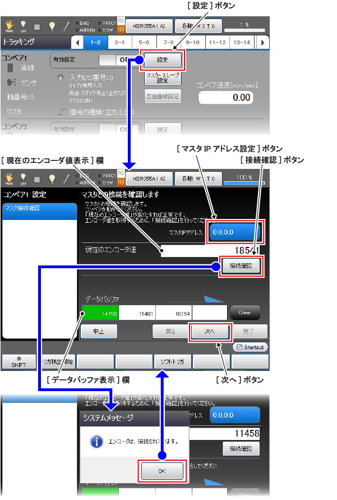Click the 100 % speed bar
This screenshot has width=337, height=500.
244,180
